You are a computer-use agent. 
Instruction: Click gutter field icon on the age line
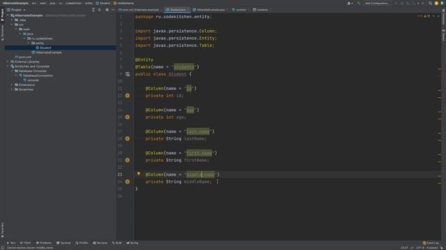(x=128, y=117)
